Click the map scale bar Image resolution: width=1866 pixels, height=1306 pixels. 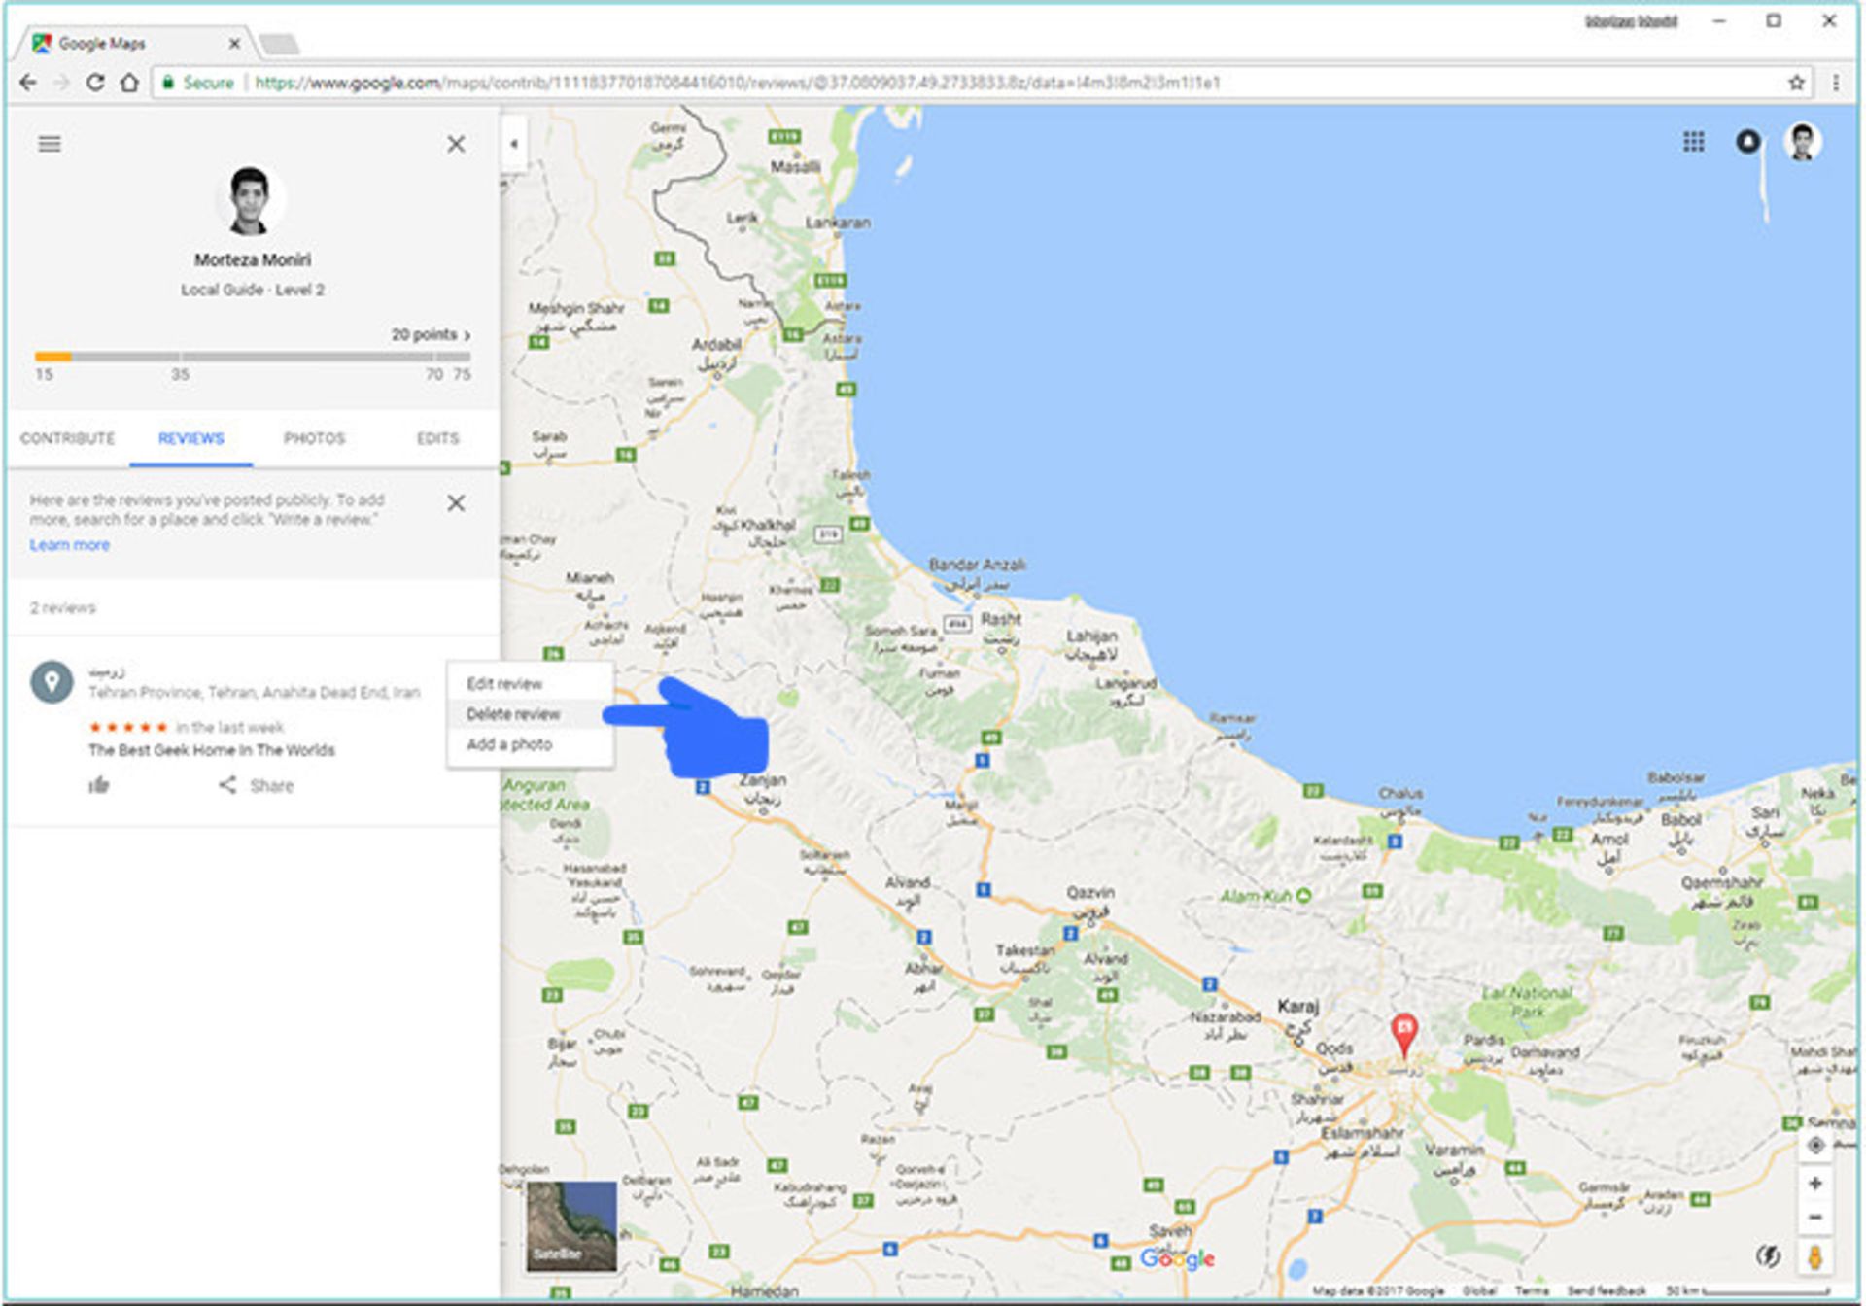coord(1746,1291)
